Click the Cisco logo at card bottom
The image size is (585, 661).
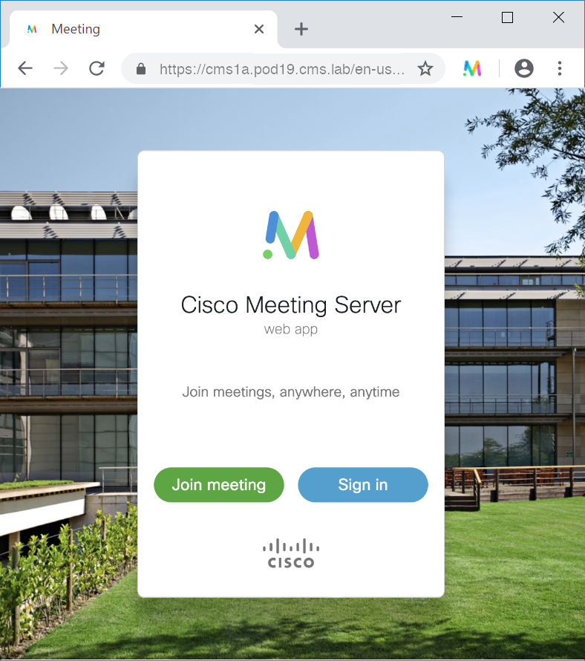(291, 553)
